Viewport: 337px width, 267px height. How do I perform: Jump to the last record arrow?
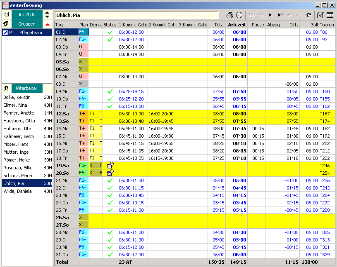click(x=280, y=15)
